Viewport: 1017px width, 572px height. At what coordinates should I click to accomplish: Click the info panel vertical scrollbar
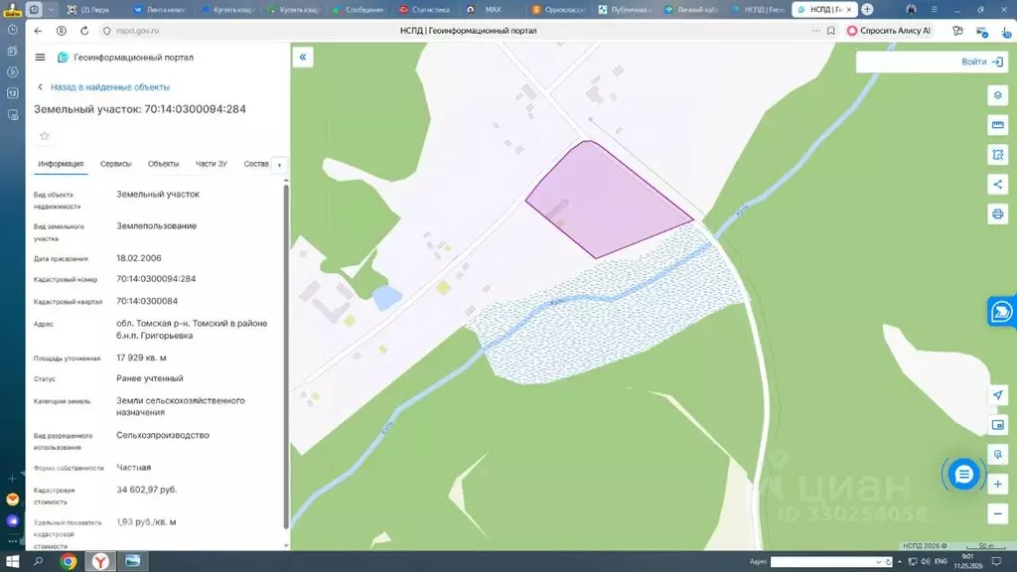pos(286,357)
